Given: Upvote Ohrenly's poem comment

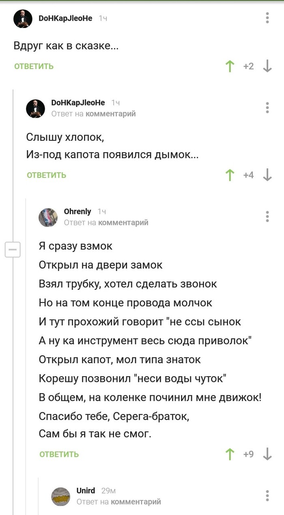Looking at the screenshot, I should [x=230, y=454].
